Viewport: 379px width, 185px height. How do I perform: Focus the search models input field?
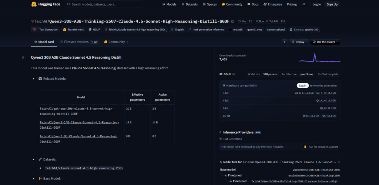click(x=104, y=4)
